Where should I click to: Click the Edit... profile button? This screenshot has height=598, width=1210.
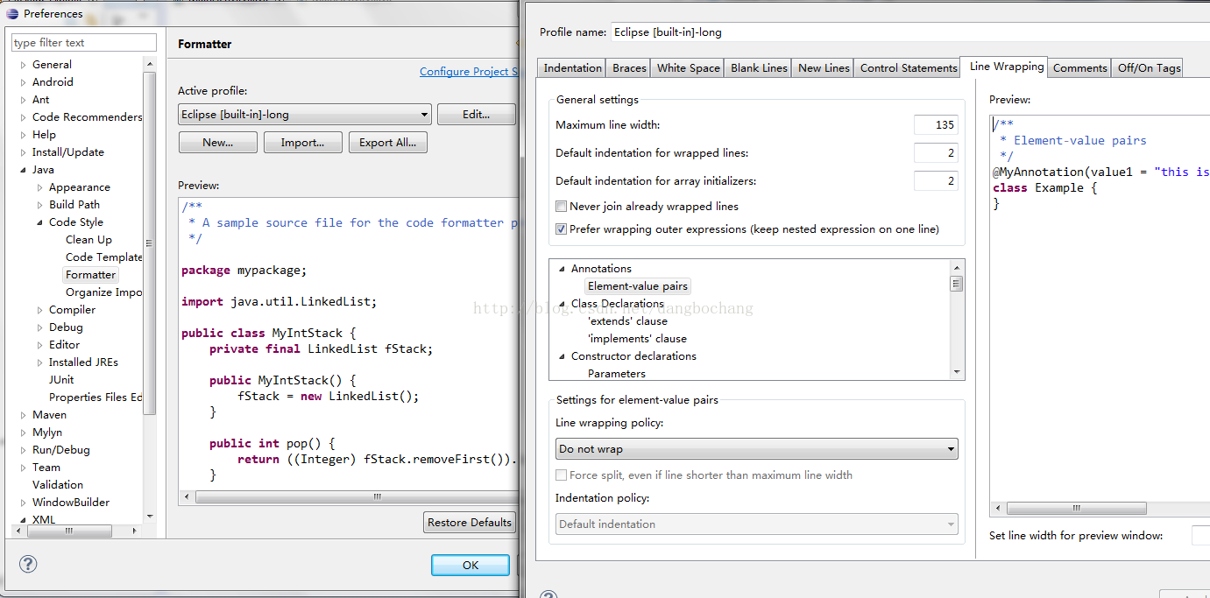click(477, 114)
